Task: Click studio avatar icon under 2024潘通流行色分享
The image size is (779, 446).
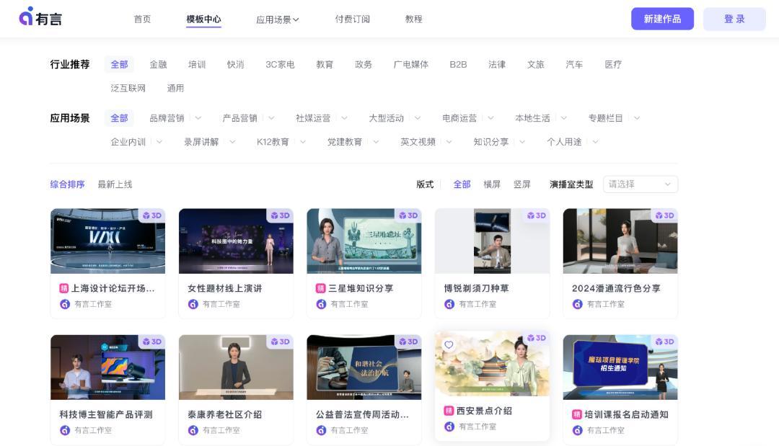Action: tap(578, 304)
